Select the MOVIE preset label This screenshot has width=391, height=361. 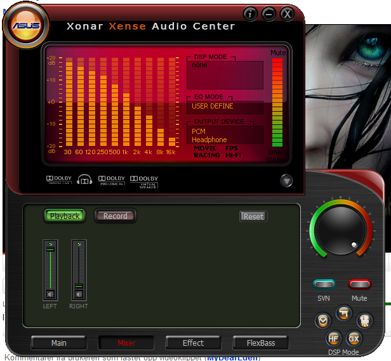tap(205, 148)
